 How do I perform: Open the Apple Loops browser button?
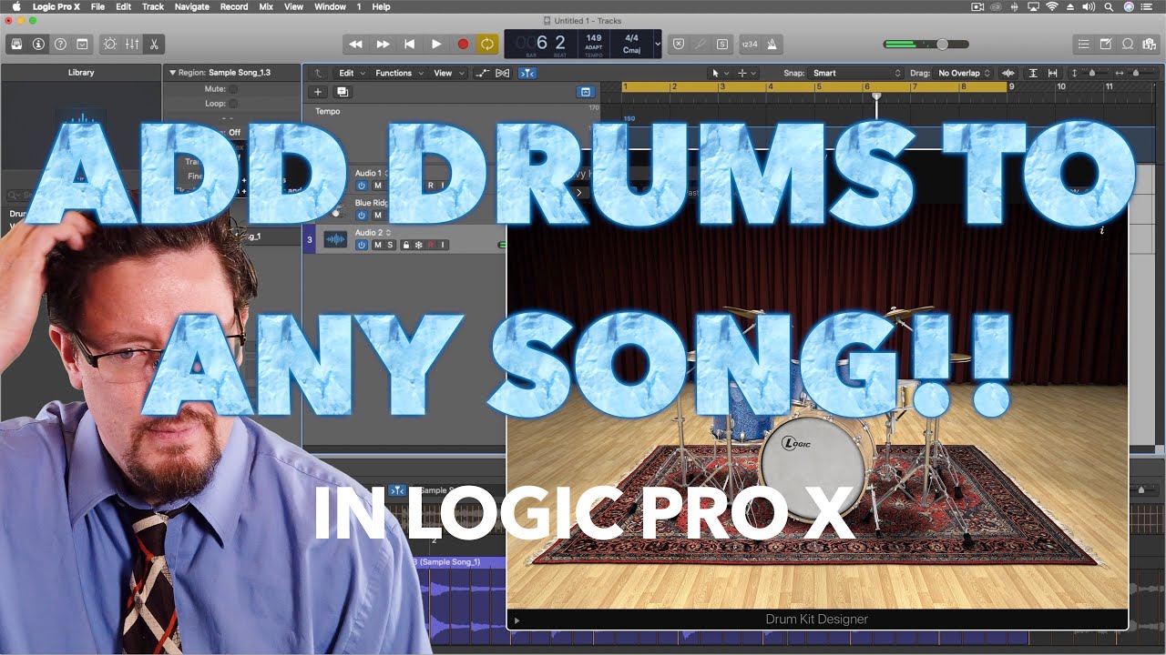click(1128, 44)
